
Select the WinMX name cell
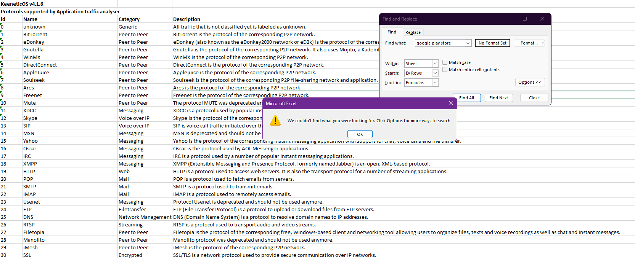tap(70, 57)
